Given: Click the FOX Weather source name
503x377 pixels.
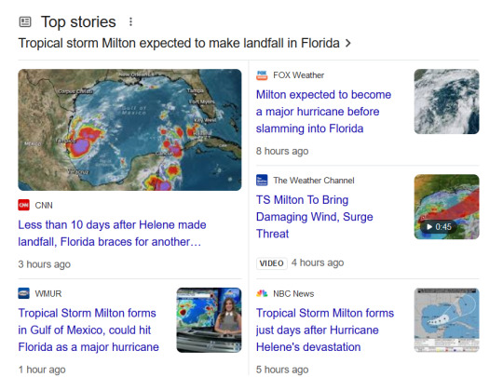Looking at the screenshot, I should [299, 75].
